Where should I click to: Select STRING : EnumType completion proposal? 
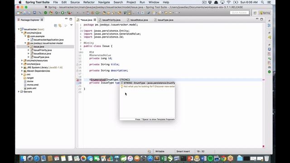pos(147,83)
